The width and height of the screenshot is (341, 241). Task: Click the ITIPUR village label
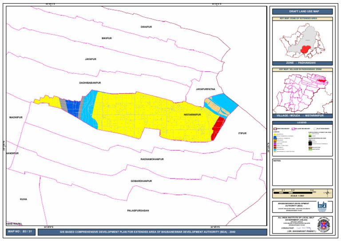pyautogui.click(x=242, y=133)
